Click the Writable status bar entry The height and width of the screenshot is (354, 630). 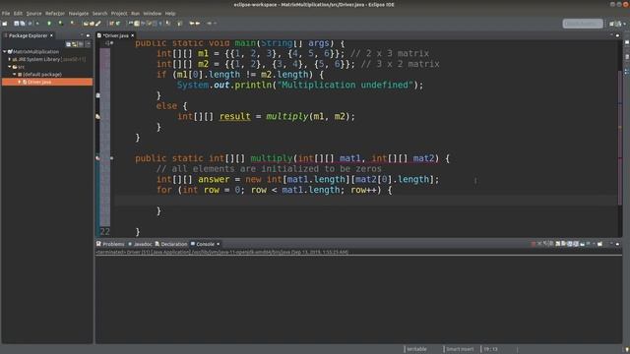[x=416, y=349]
